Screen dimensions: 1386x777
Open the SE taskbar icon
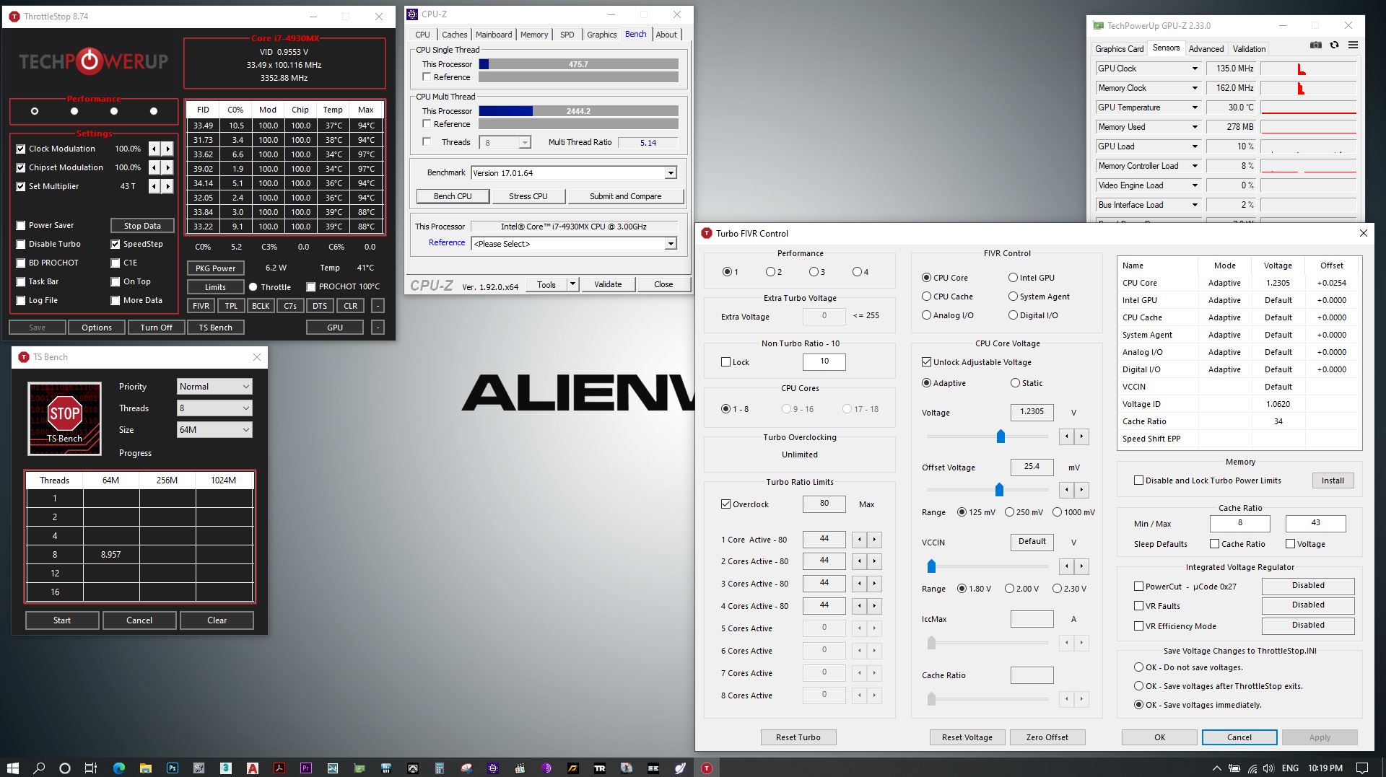pyautogui.click(x=653, y=768)
